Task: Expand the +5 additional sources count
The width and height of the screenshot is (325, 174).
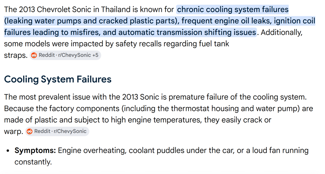Action: click(95, 55)
